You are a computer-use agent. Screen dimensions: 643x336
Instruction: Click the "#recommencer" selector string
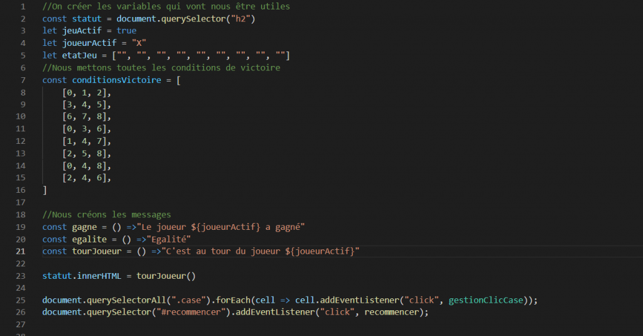191,312
